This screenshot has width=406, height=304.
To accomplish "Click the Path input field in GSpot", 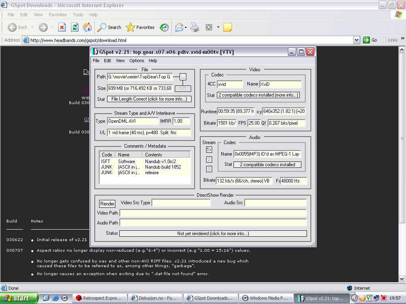I will pos(140,77).
